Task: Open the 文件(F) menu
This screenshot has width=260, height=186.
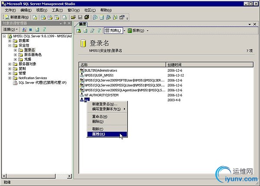Action: click(10, 10)
